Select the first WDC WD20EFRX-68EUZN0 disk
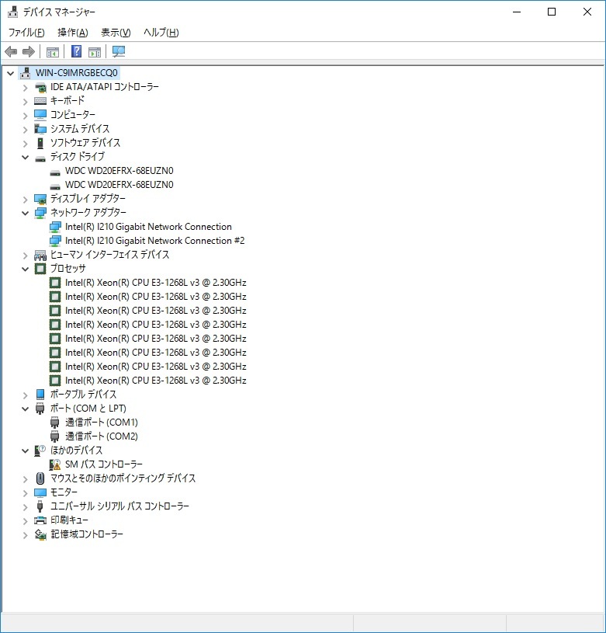This screenshot has height=633, width=606. 119,171
